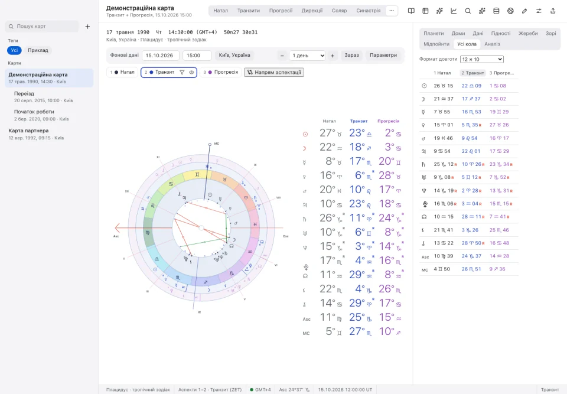Open the Аналіз panel tab

(492, 44)
